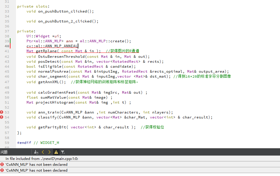
Task: Select the lower 'CvANN_MLP' has not been declared issue
Action: pyautogui.click(x=140, y=170)
